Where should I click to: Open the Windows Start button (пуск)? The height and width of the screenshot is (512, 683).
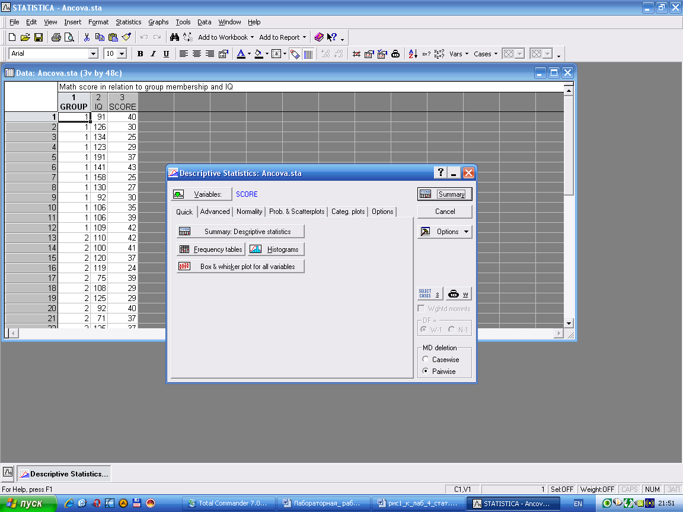click(28, 503)
